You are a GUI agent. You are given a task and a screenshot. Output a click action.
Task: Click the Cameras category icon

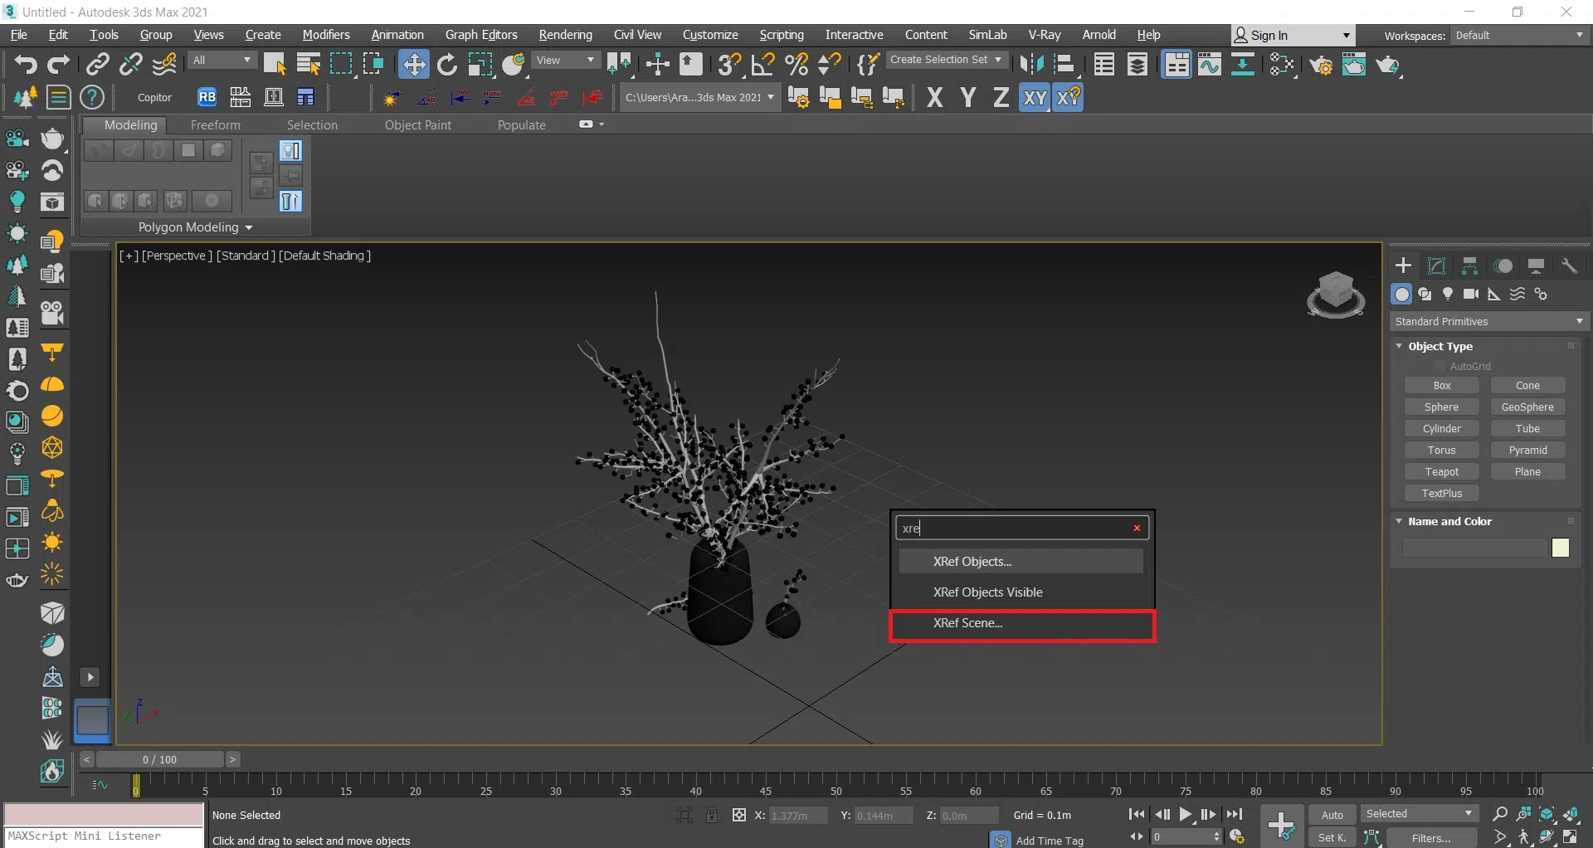(x=1471, y=295)
